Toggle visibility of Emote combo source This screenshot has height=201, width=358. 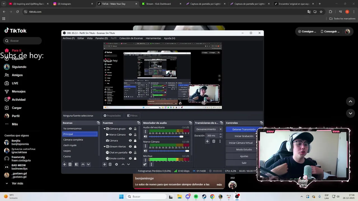point(130,158)
